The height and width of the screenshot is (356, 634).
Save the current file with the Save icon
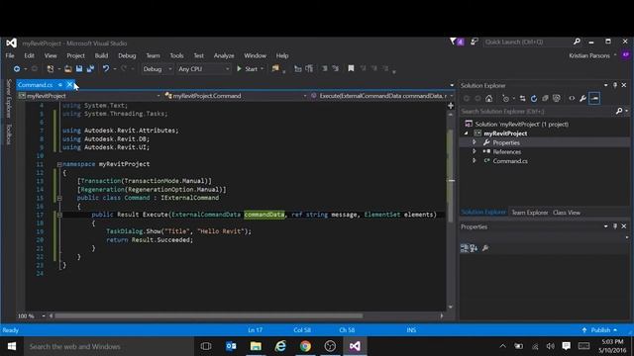click(79, 69)
